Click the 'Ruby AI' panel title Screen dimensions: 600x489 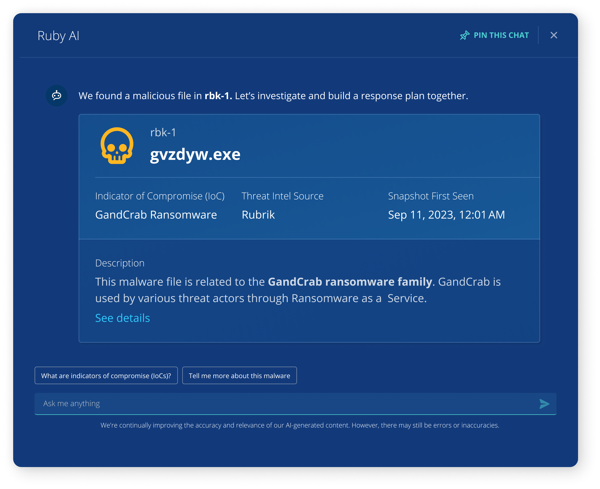pyautogui.click(x=58, y=36)
